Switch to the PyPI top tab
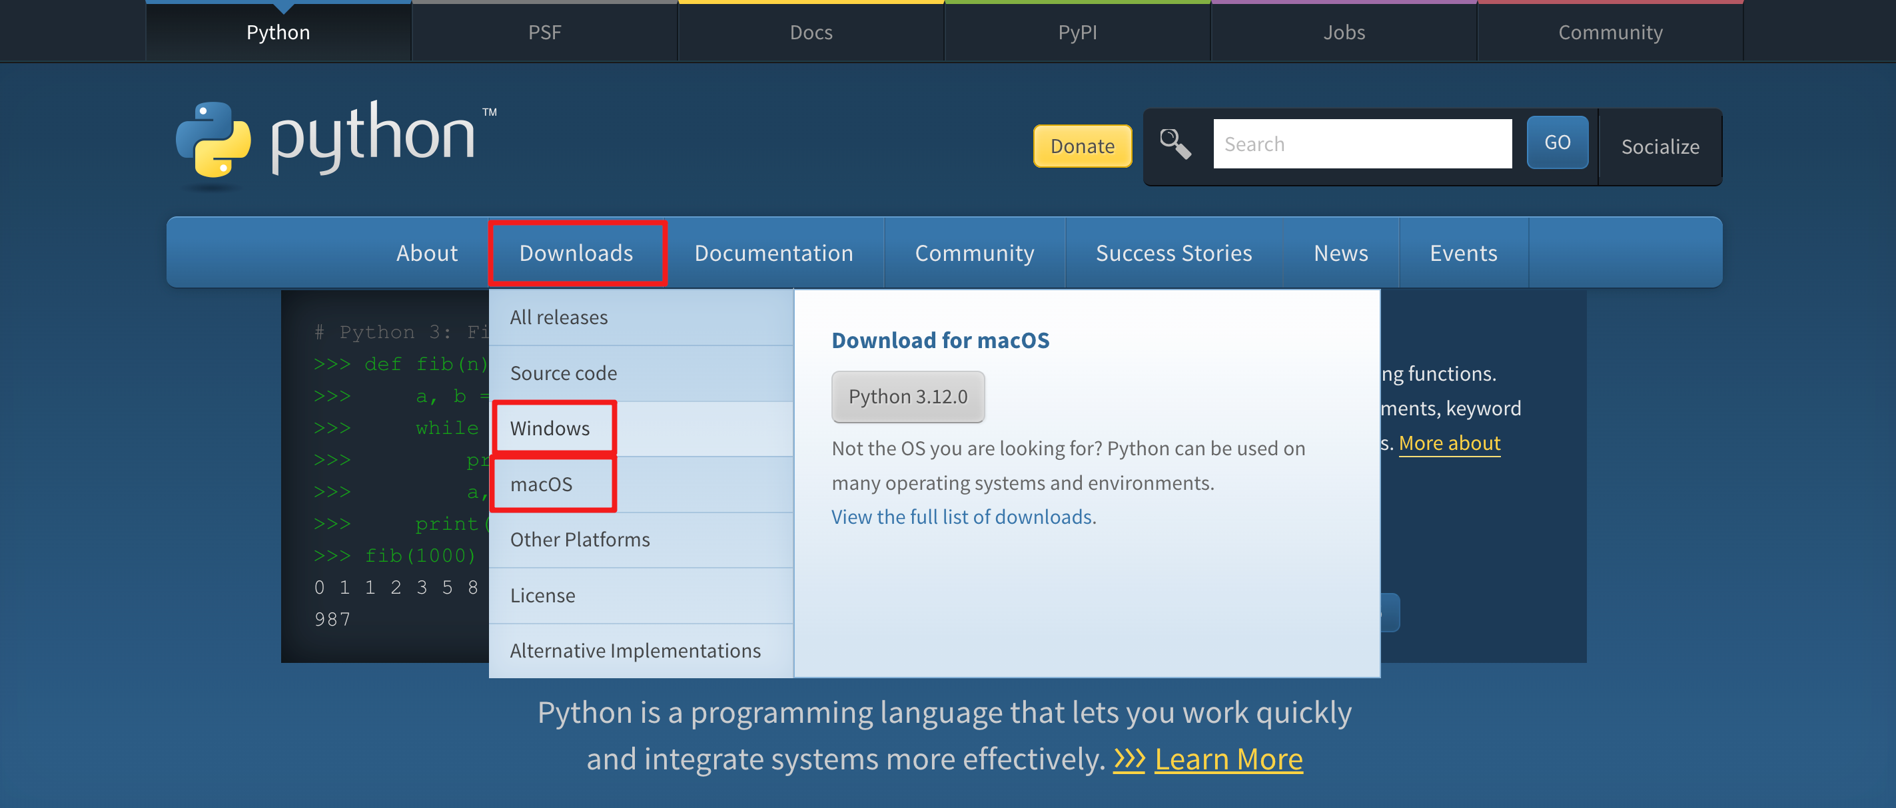The image size is (1896, 808). point(1077,33)
